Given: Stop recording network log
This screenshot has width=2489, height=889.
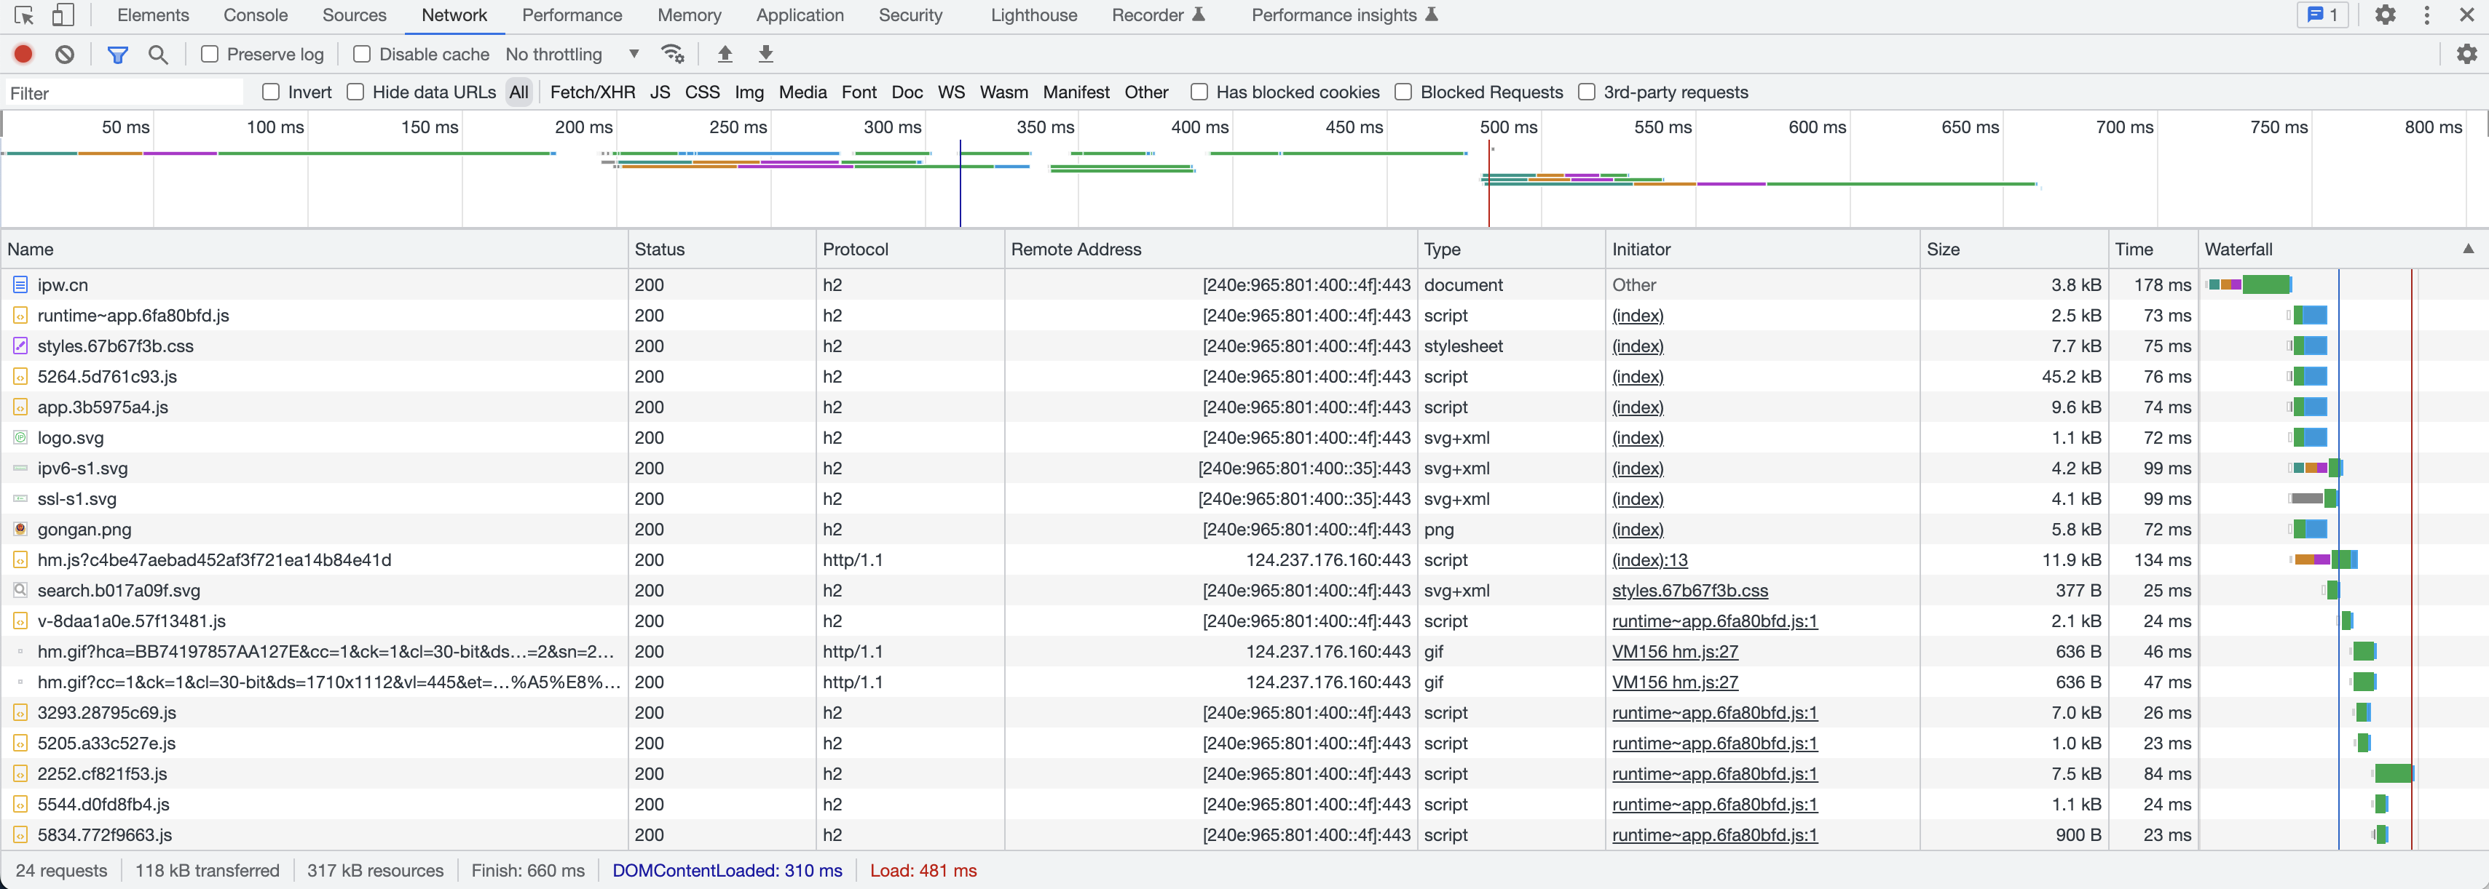Looking at the screenshot, I should coord(23,55).
